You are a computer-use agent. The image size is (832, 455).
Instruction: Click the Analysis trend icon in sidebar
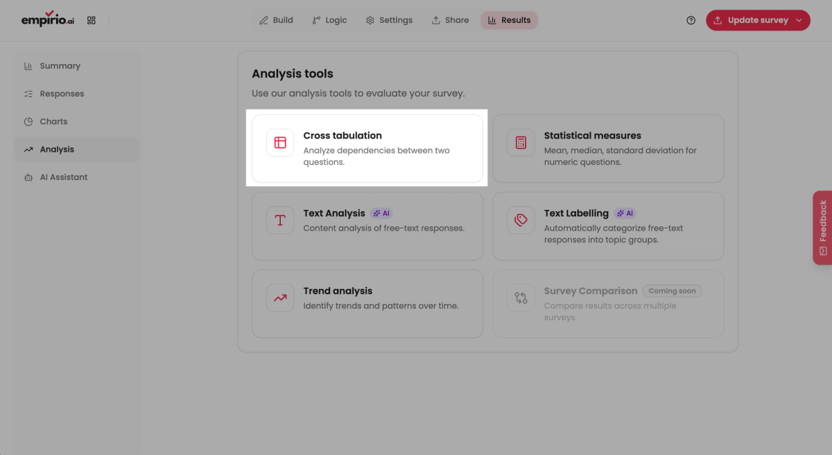coord(28,149)
